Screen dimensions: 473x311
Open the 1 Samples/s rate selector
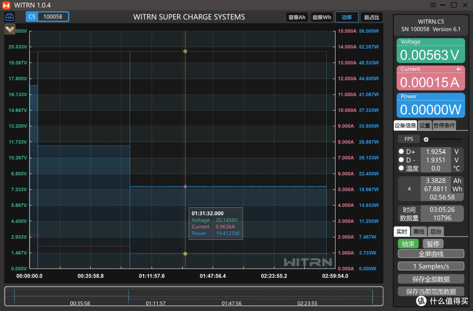[431, 266]
